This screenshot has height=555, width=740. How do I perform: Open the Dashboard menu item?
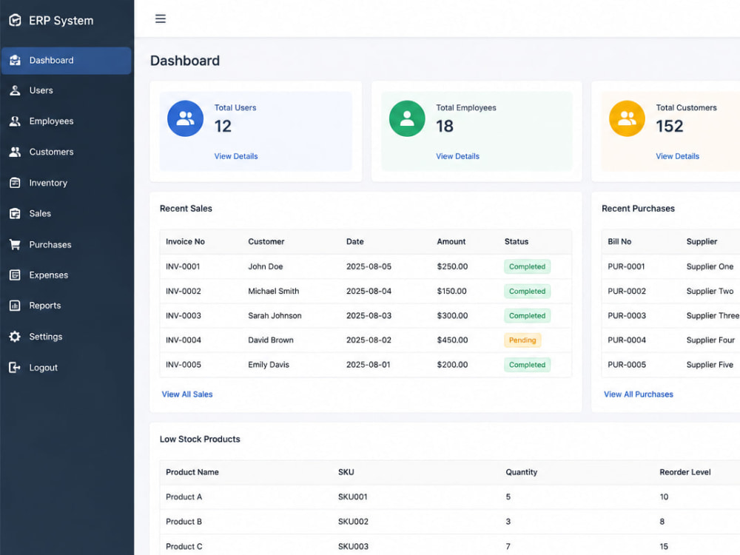[66, 61]
